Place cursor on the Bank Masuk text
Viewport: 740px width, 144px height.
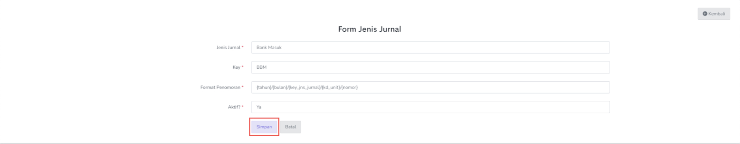coord(269,47)
